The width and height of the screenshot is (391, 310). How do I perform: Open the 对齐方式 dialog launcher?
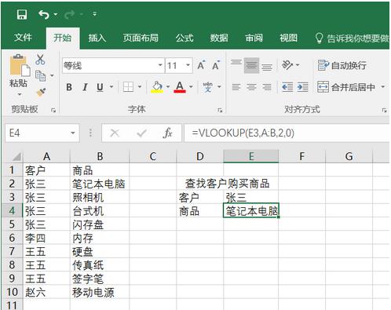(384, 111)
